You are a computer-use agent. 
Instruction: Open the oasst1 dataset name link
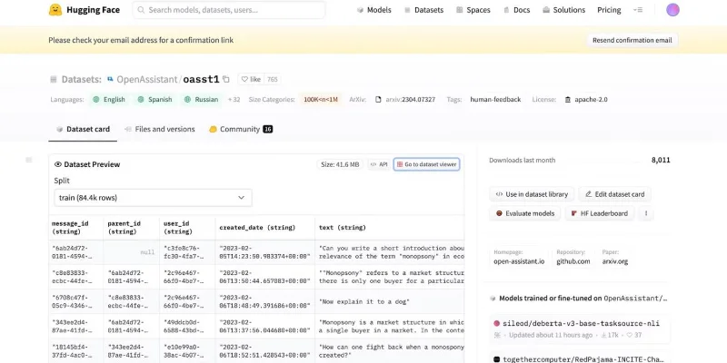[201, 79]
